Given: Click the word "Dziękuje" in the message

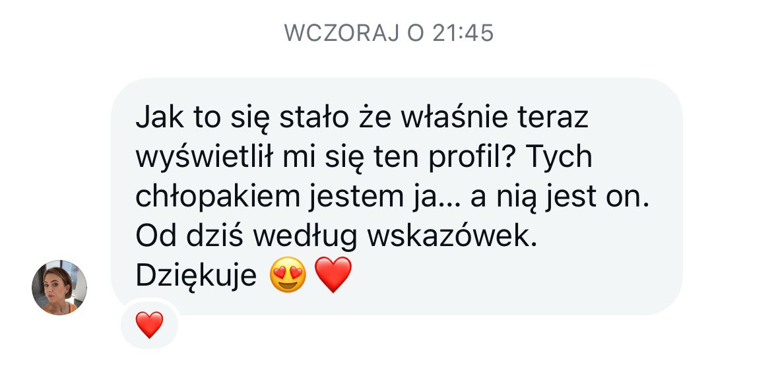Looking at the screenshot, I should pyautogui.click(x=196, y=277).
